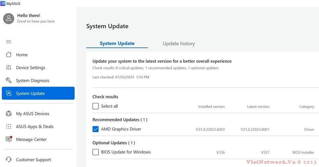The height and width of the screenshot is (167, 319).
Task: Switch to the Update history tab
Action: tap(179, 44)
